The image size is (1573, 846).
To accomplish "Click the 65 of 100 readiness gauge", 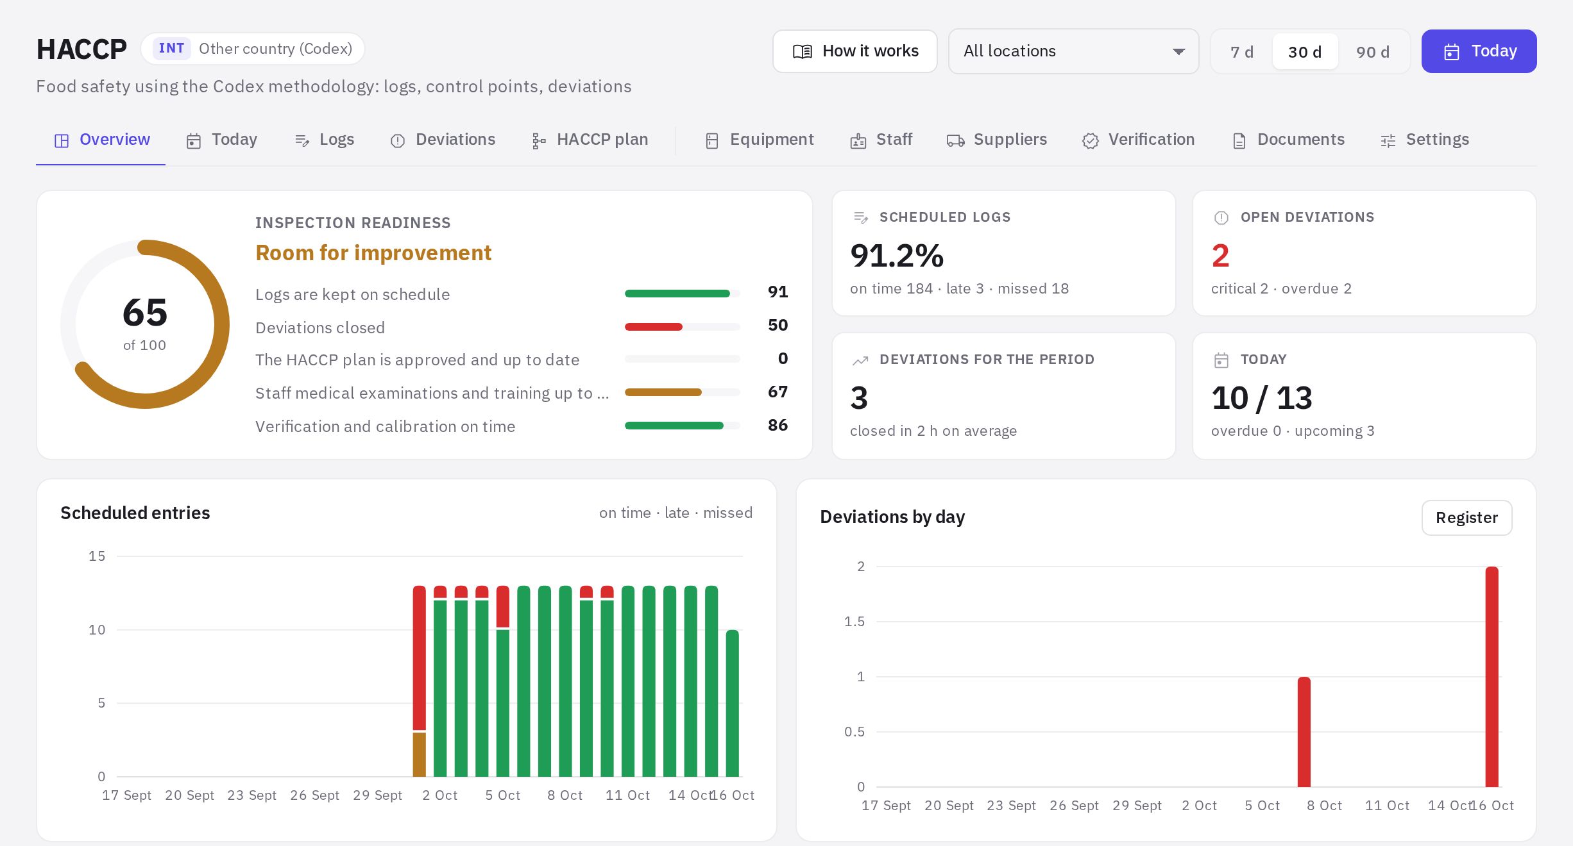I will [x=145, y=324].
